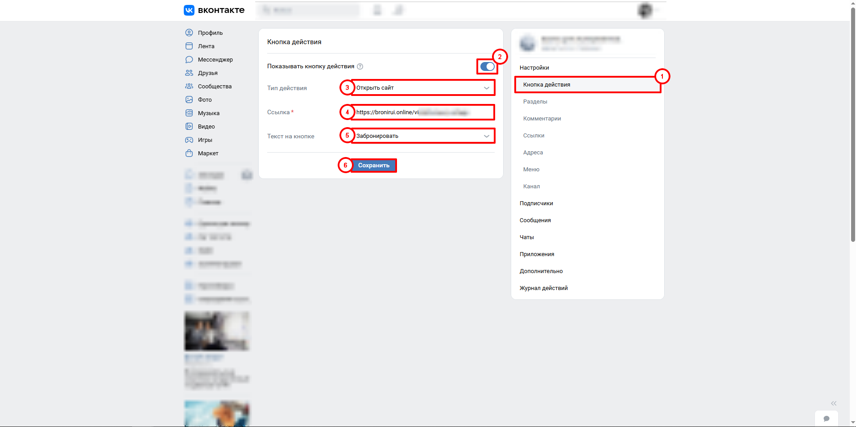This screenshot has width=856, height=427.
Task: Select the Разделы settings menu item
Action: click(535, 102)
